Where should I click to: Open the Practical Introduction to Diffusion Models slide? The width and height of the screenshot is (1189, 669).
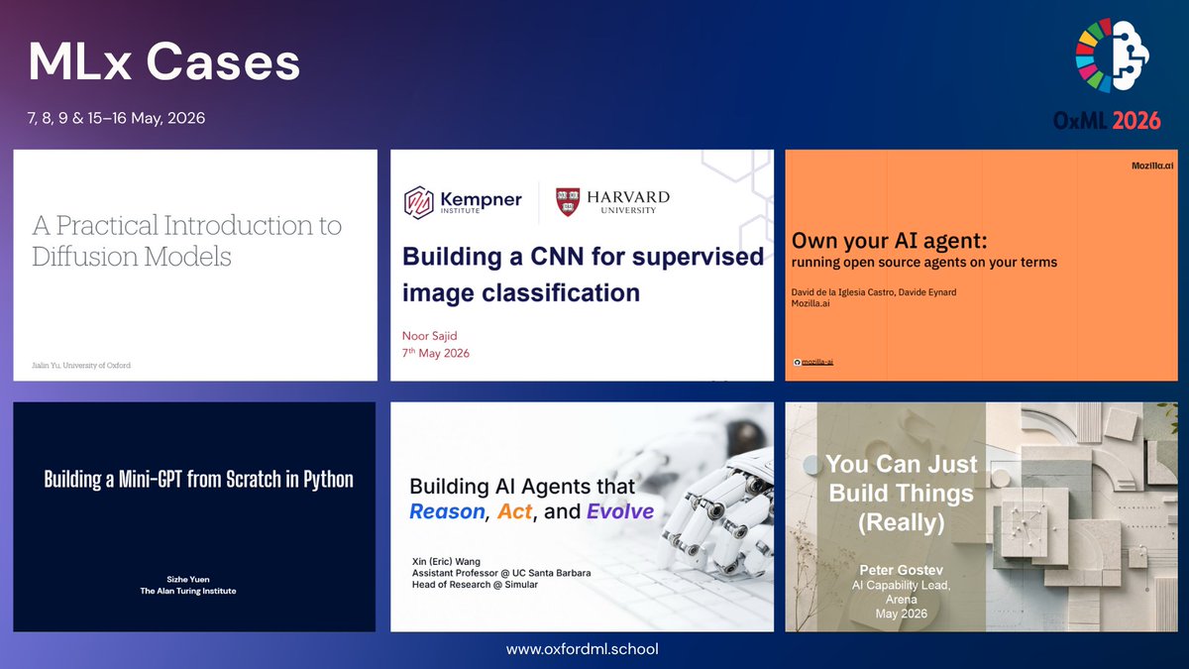click(195, 265)
